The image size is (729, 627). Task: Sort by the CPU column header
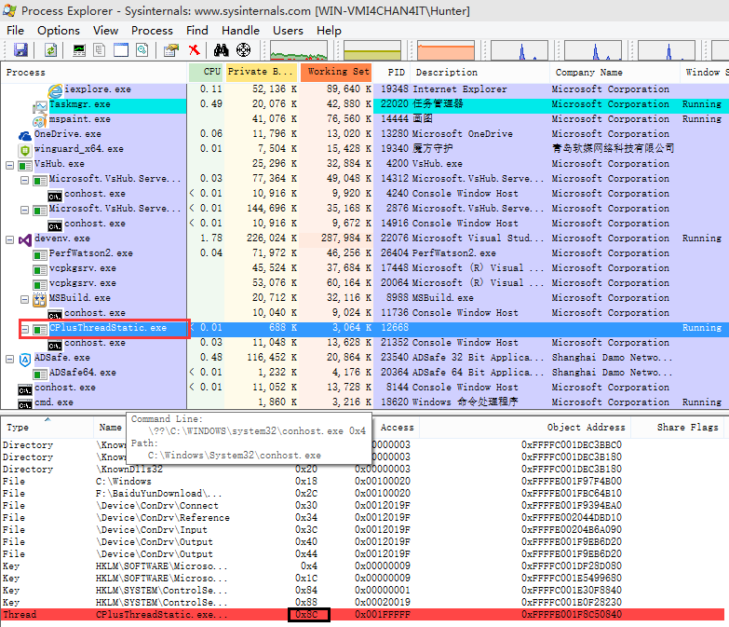click(207, 72)
